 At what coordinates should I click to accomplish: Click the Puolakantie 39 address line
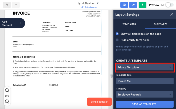point(49,25)
